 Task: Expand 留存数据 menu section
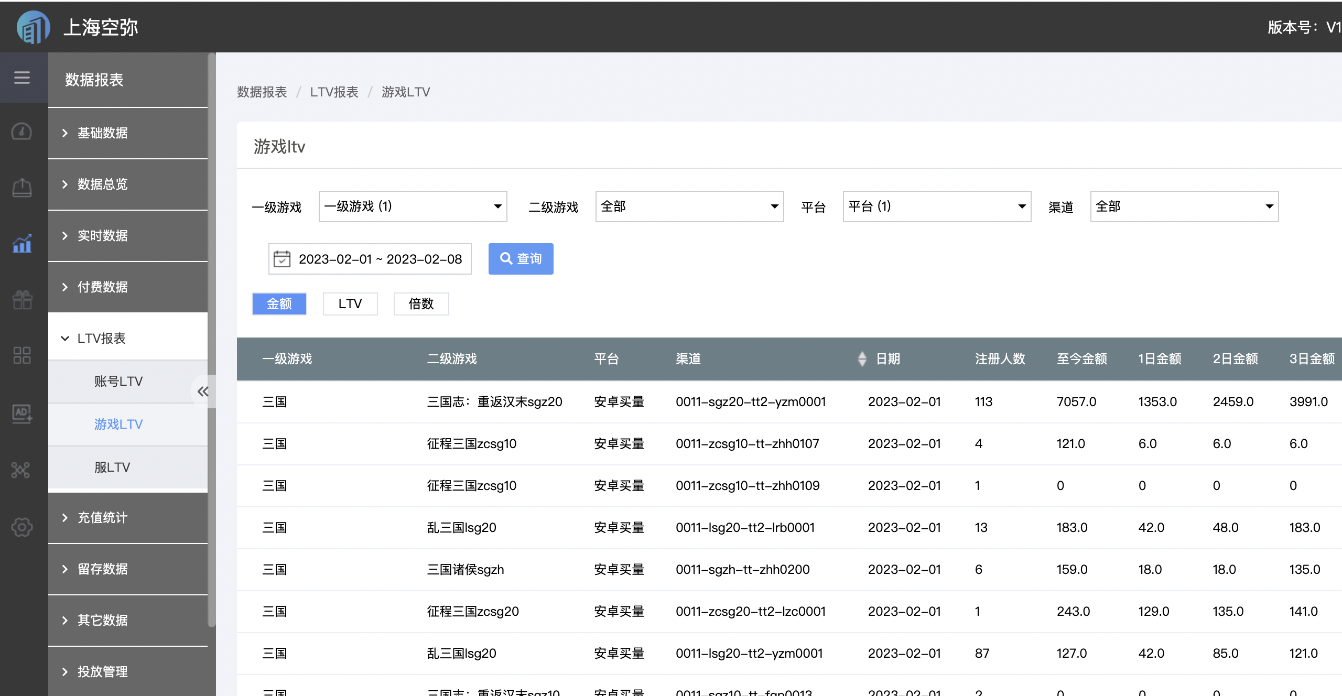(x=128, y=569)
